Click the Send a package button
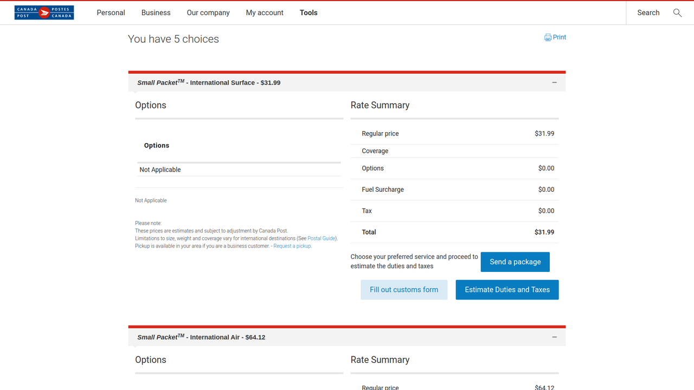The width and height of the screenshot is (694, 390). [x=515, y=262]
